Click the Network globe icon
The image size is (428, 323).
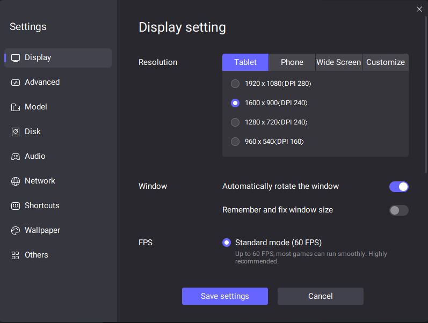click(15, 181)
